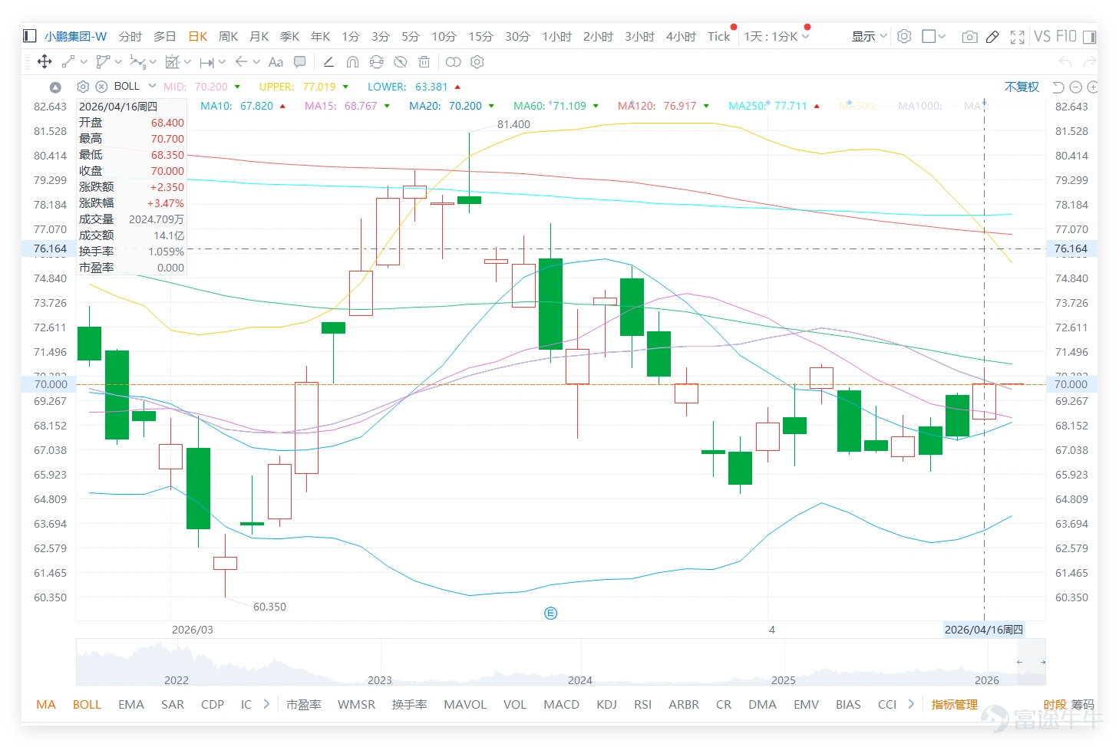Open chart settings gear in top bar
This screenshot has height=747, width=1119.
click(x=904, y=36)
